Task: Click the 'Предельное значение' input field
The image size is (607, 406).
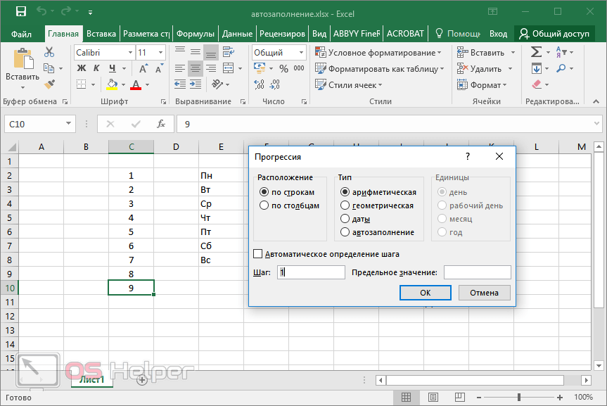Action: tap(477, 272)
